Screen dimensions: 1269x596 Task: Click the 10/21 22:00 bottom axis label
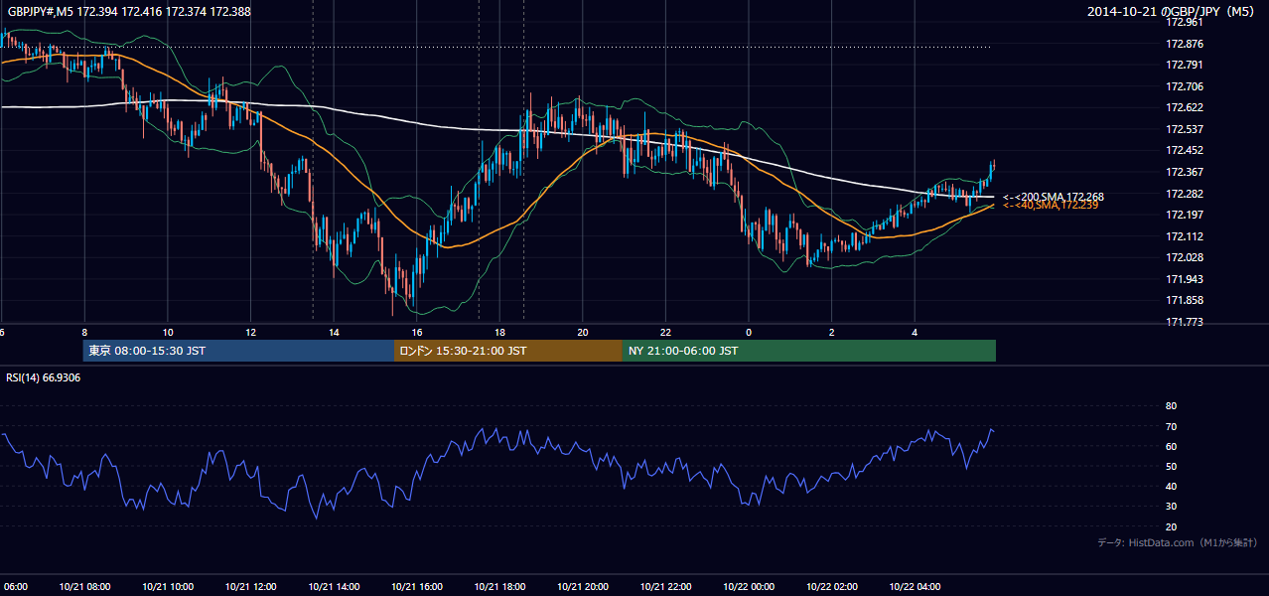[665, 586]
